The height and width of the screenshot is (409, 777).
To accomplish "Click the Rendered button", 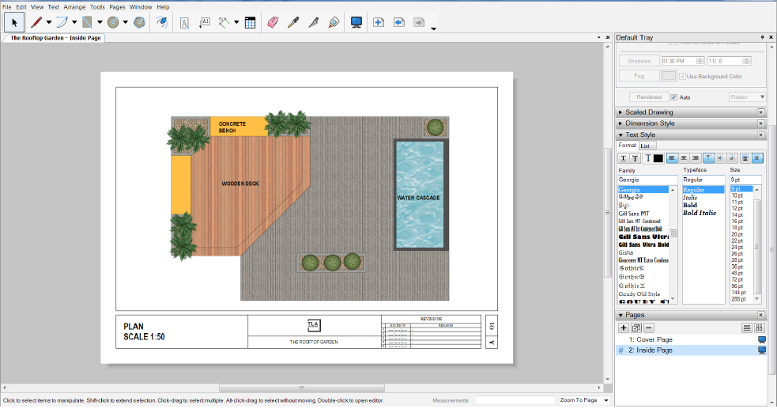I will (649, 97).
